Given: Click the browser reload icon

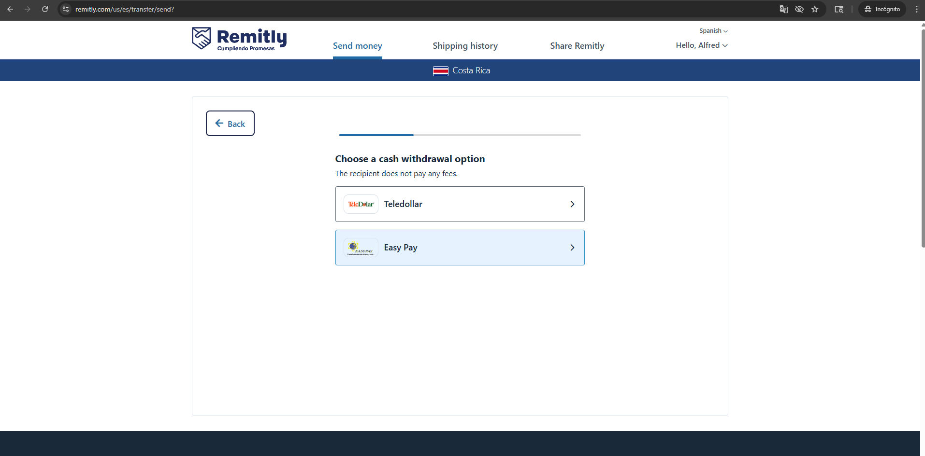Looking at the screenshot, I should [x=45, y=9].
